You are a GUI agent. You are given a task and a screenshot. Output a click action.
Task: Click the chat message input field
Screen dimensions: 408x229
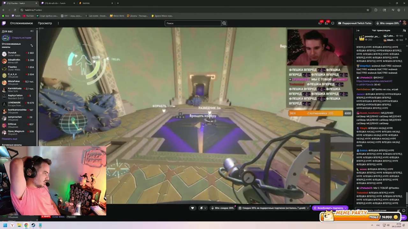pyautogui.click(x=379, y=210)
